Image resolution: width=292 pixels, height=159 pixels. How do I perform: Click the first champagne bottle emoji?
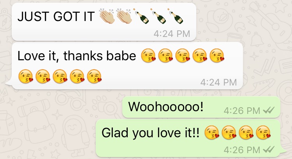click(x=141, y=16)
